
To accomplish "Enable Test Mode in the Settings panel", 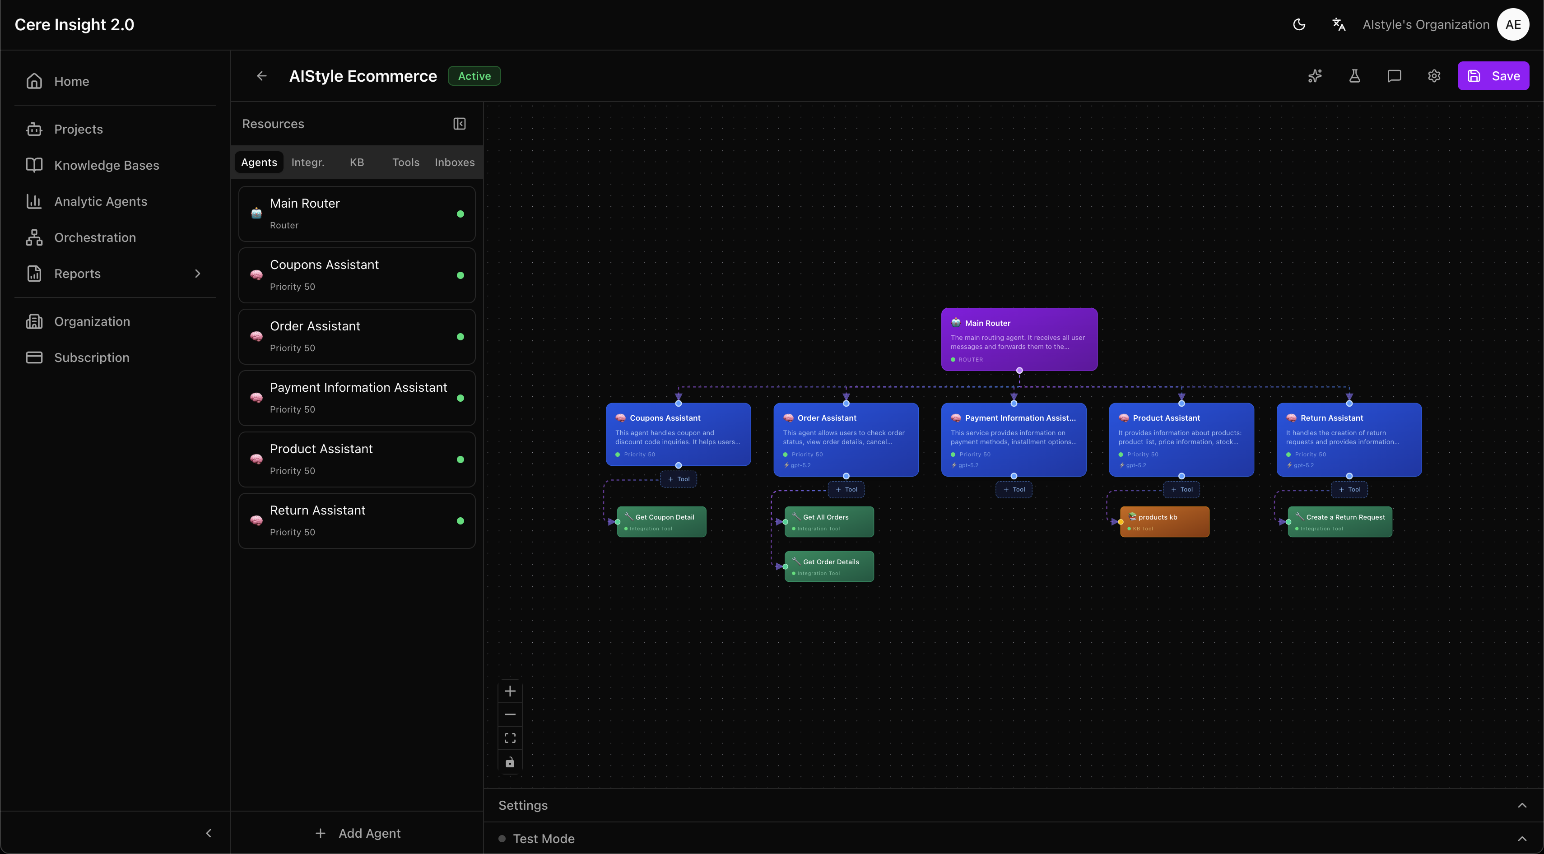I will coord(502,839).
